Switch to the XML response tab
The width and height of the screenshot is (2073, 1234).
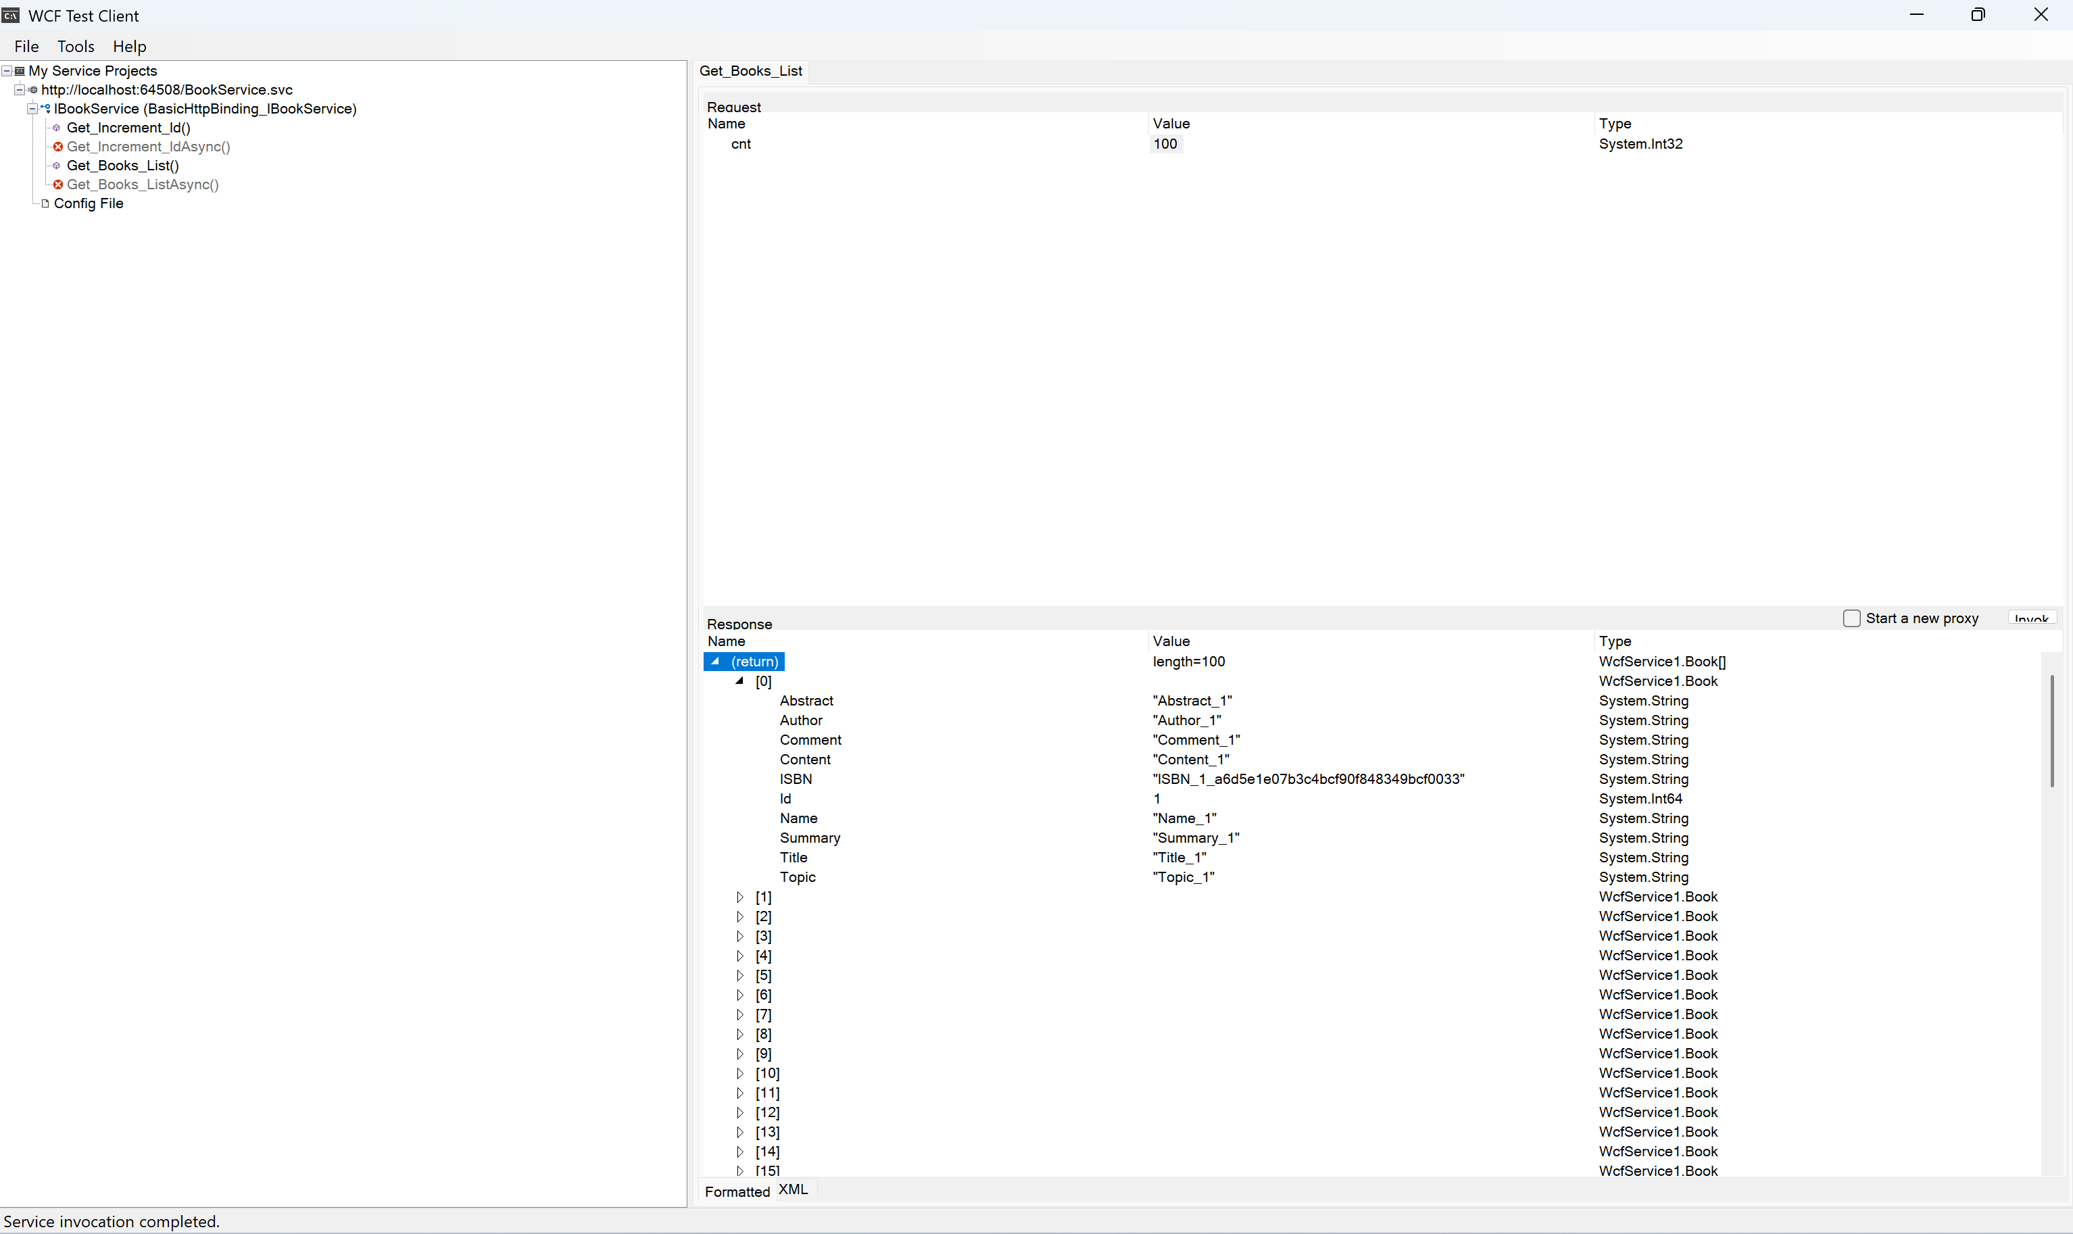point(794,1190)
